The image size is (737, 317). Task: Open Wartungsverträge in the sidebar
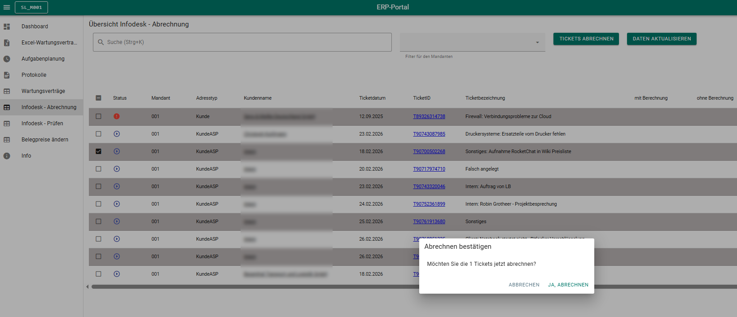coord(43,91)
